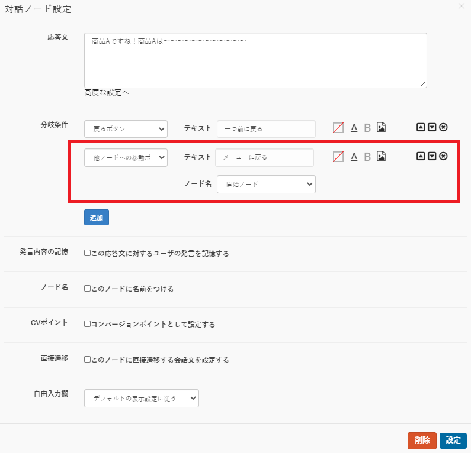Move メニューに戻る row up with arrow icon
Screen dimensions: 471x453
click(x=421, y=156)
